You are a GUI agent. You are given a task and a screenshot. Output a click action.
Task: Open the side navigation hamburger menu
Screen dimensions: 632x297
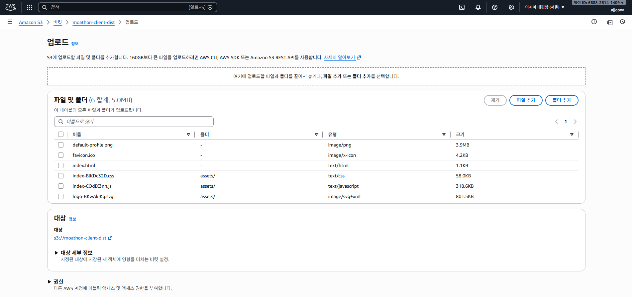10,22
